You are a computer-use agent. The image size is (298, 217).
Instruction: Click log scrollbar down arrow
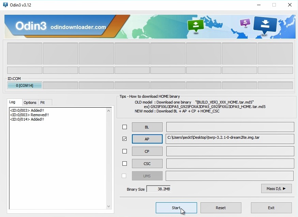[x=109, y=206]
